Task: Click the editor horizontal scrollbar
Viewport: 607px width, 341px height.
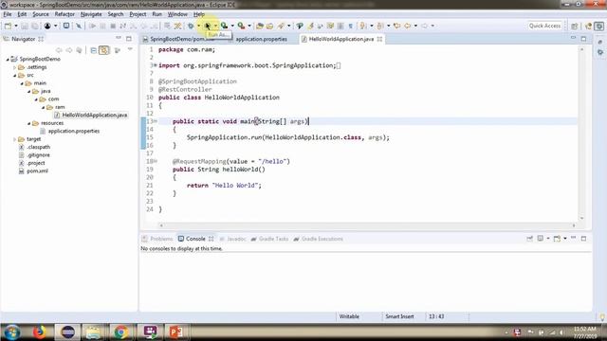Action: coord(367,225)
